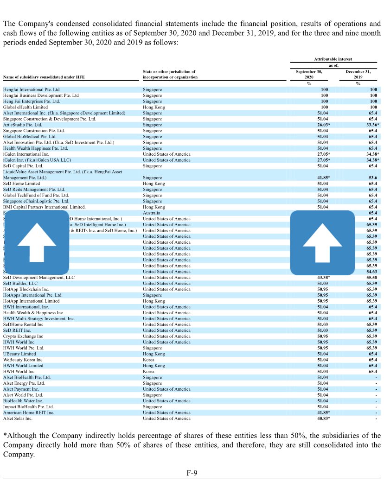384x482 pixels.
Task: Select the 'SeD Builder, LLC' entry
Action: [x=20, y=283]
